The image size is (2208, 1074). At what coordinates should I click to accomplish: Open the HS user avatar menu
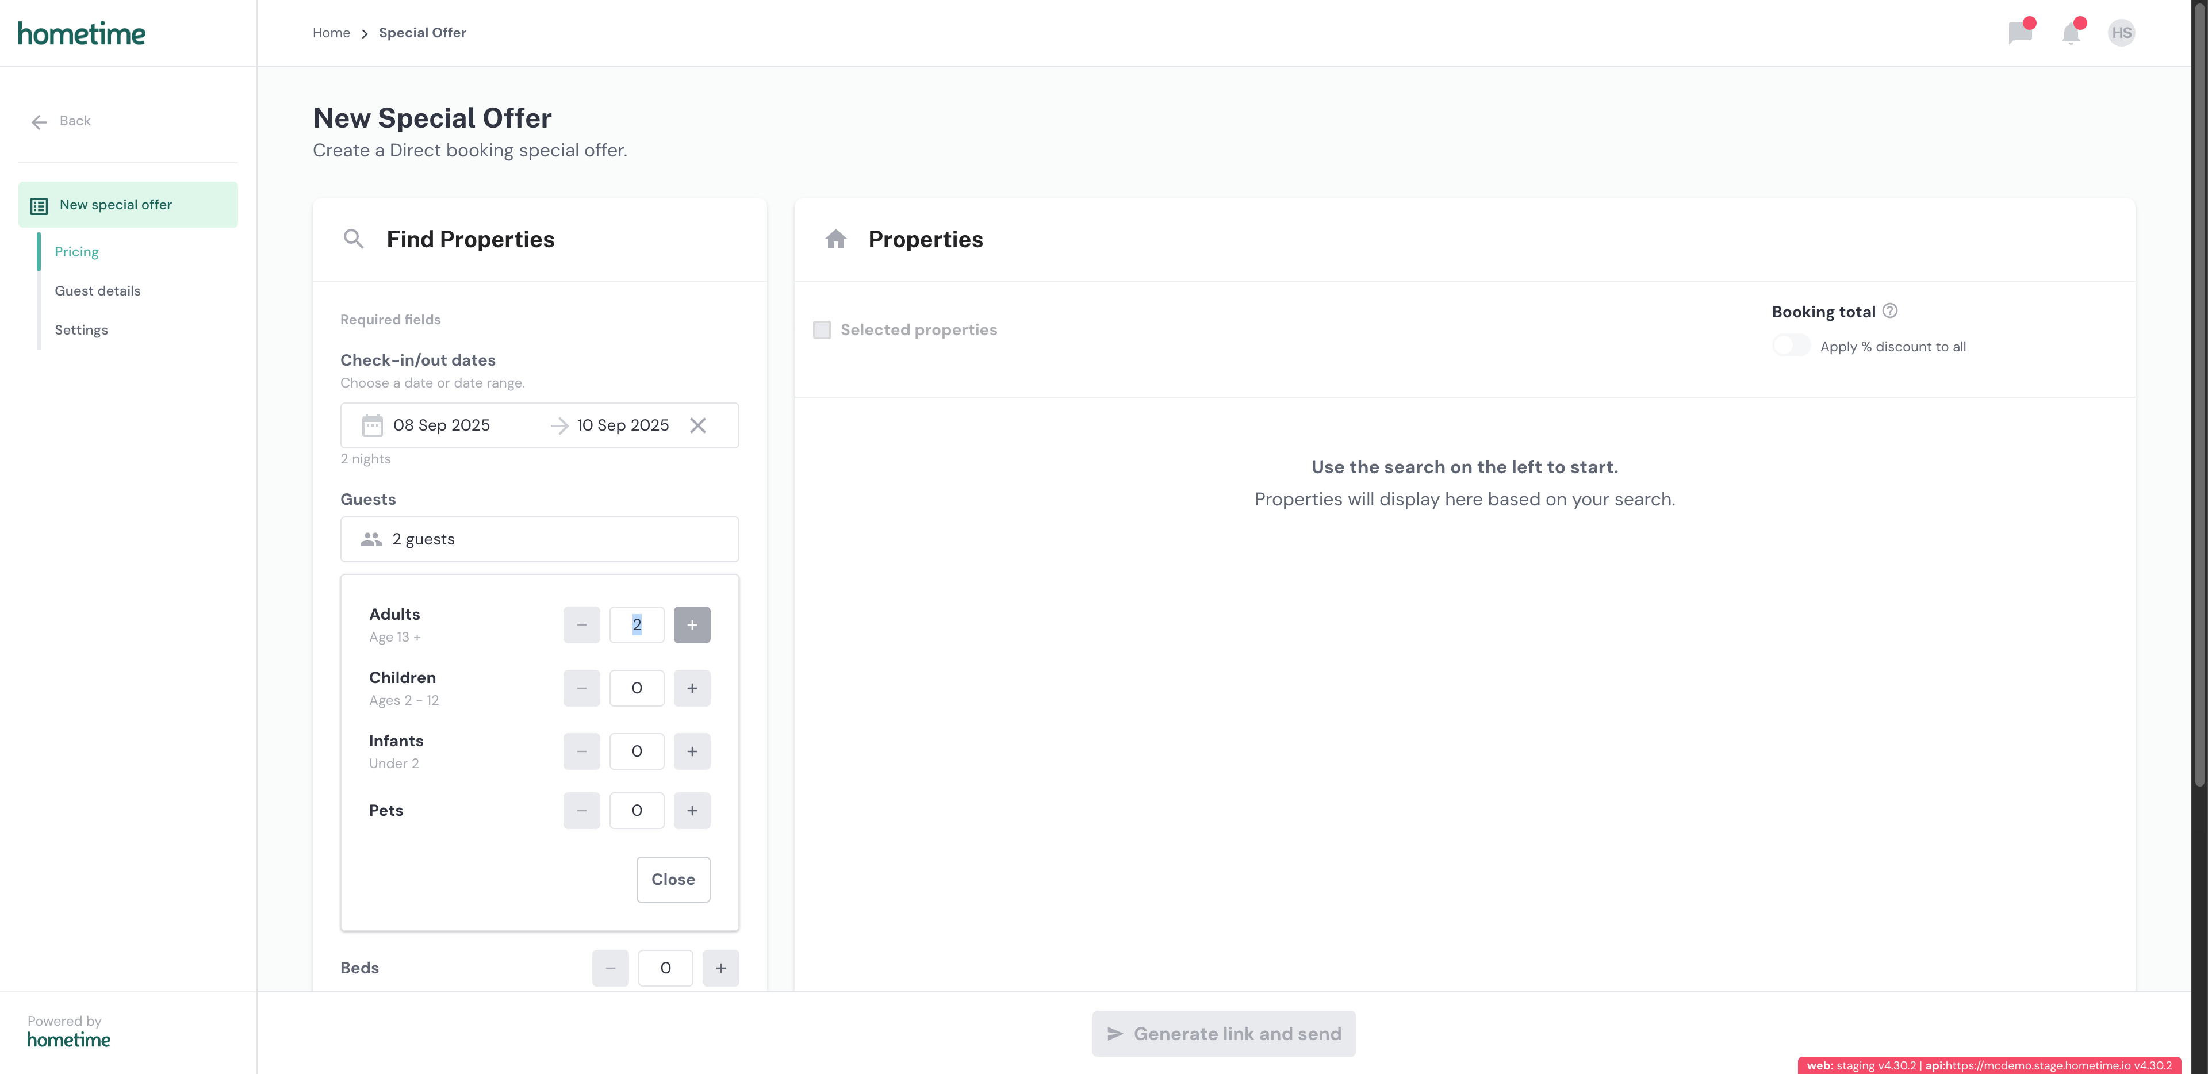pos(2121,33)
